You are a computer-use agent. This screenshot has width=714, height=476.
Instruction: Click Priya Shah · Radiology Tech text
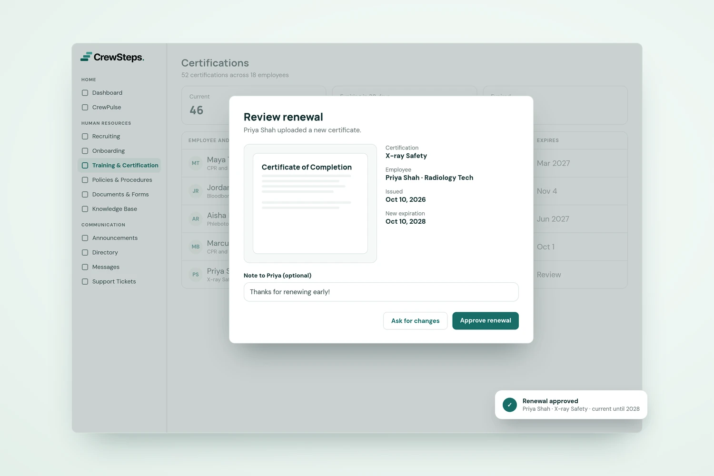pyautogui.click(x=429, y=178)
